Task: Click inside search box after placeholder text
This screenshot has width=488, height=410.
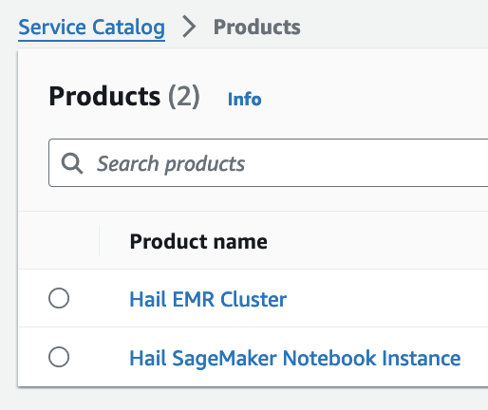Action: (x=364, y=163)
